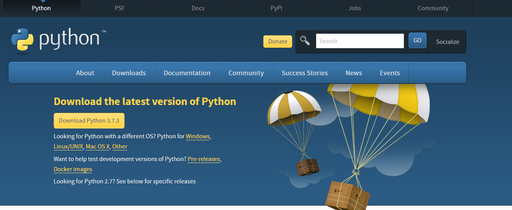Click the heading Download the latest version of Python
The image size is (512, 210).
(x=145, y=101)
